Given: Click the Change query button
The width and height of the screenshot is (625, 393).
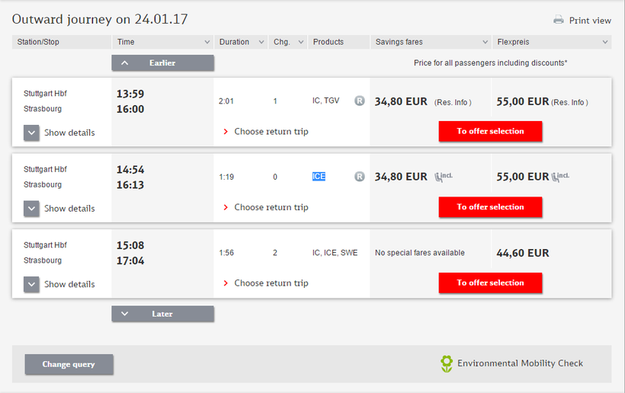Looking at the screenshot, I should 69,365.
